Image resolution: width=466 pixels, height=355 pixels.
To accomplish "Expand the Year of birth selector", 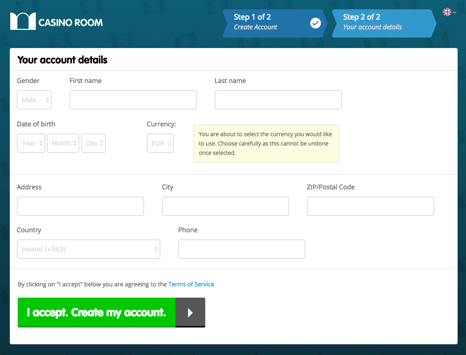I will coord(31,143).
